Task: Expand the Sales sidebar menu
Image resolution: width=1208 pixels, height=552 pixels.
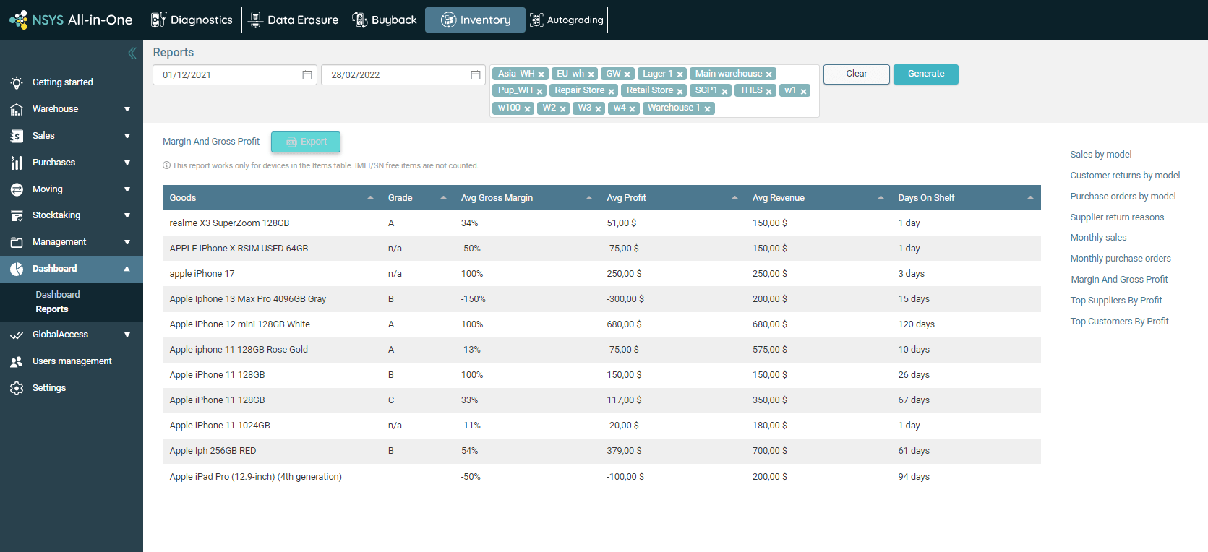Action: tap(72, 136)
